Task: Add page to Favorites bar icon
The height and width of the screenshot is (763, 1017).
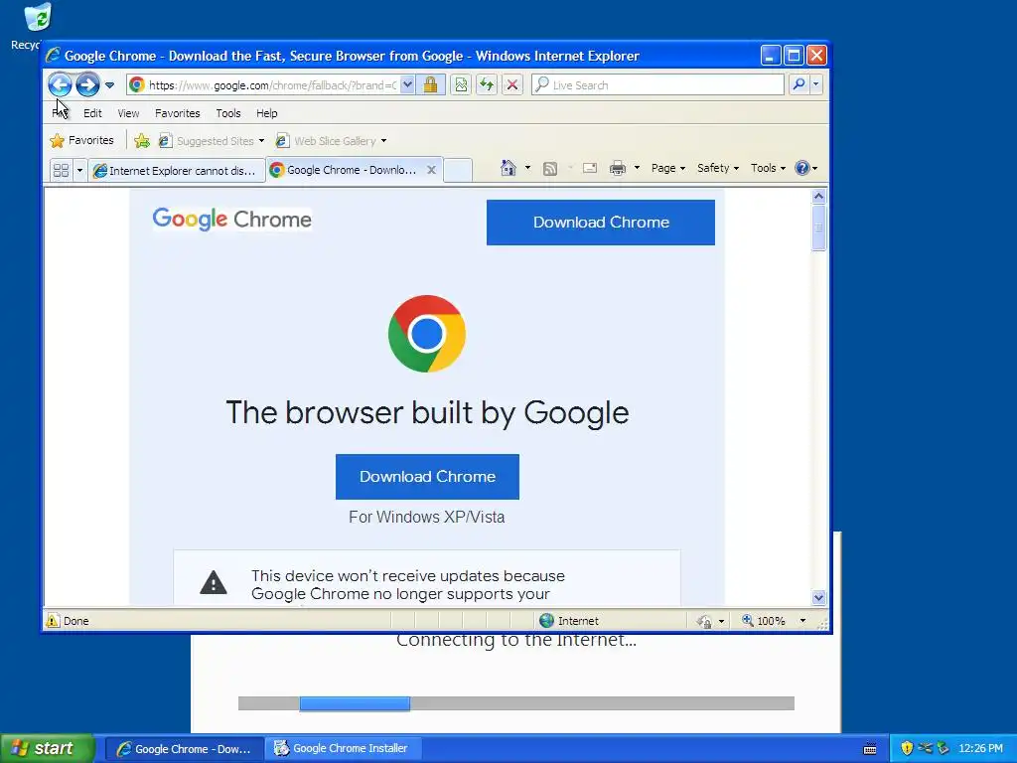Action: click(142, 141)
